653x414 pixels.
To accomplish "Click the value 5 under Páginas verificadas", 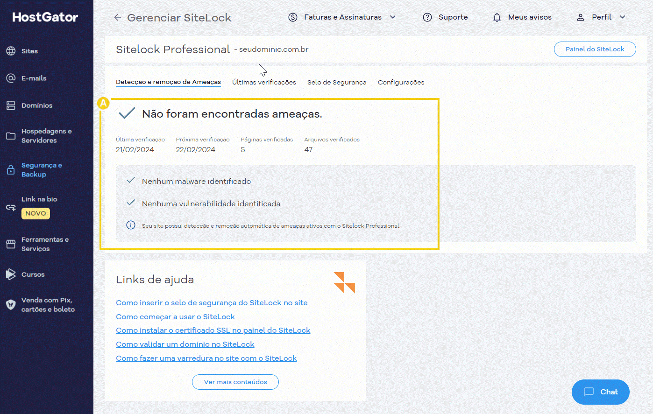I will tap(243, 150).
